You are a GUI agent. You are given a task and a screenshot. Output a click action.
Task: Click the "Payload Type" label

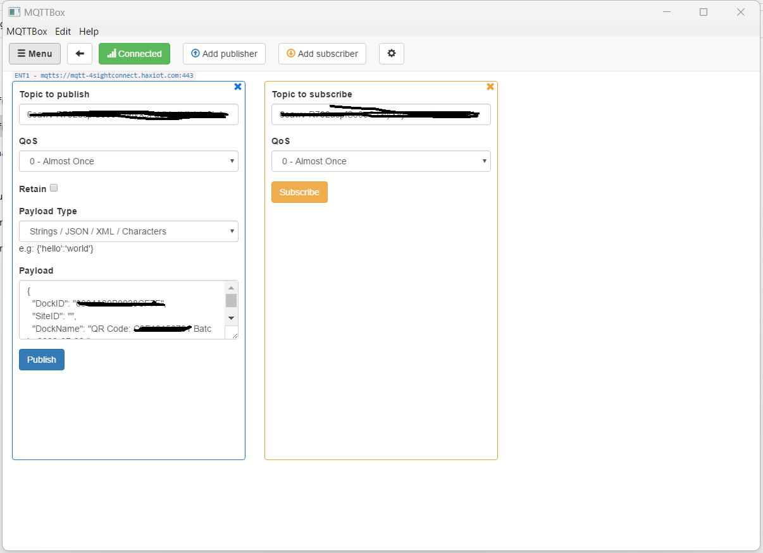click(x=48, y=211)
